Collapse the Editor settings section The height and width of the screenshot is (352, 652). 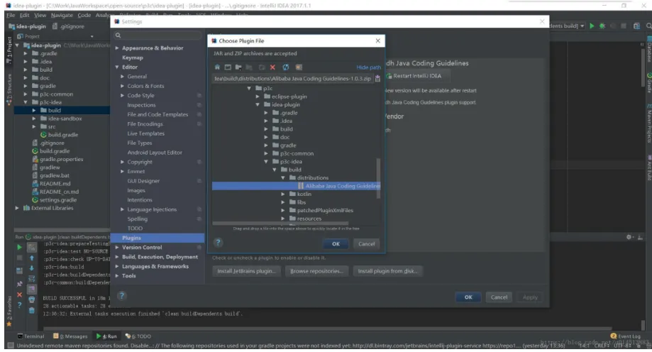117,67
